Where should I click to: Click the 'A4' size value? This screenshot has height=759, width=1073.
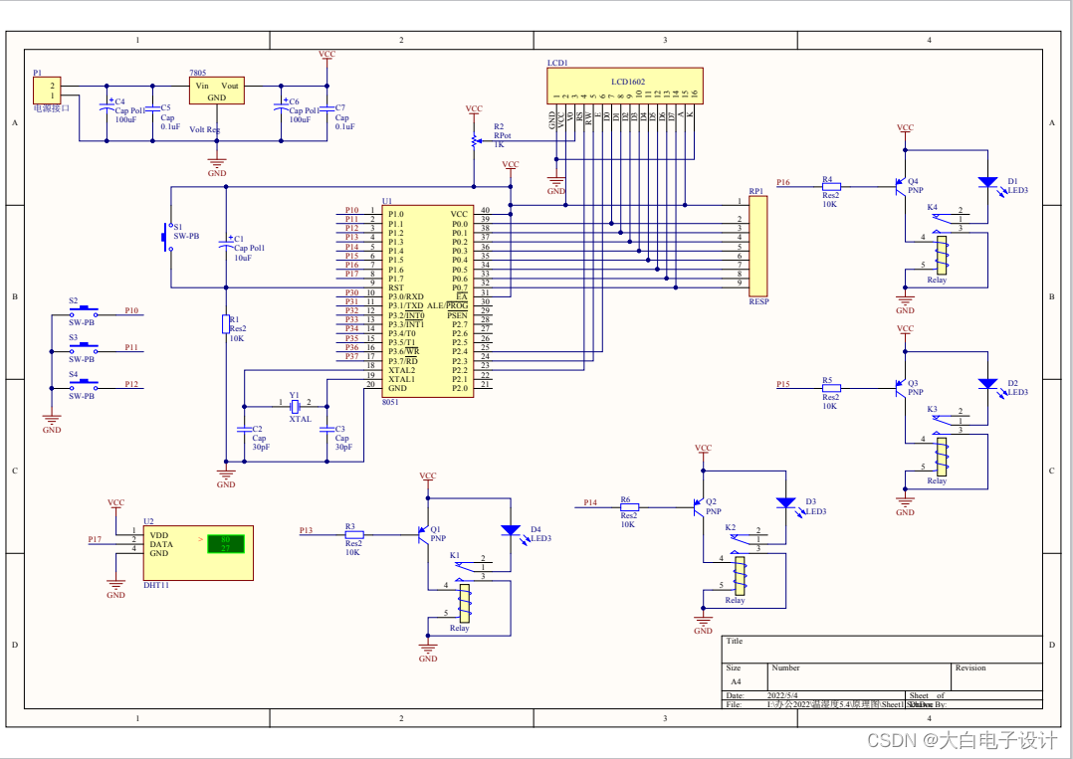(x=736, y=681)
